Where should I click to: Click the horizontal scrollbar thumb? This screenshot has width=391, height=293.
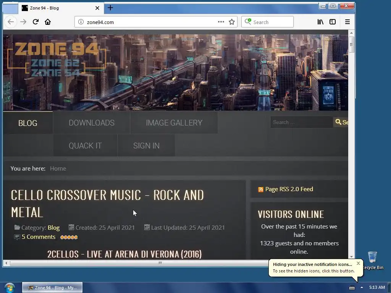point(160,263)
